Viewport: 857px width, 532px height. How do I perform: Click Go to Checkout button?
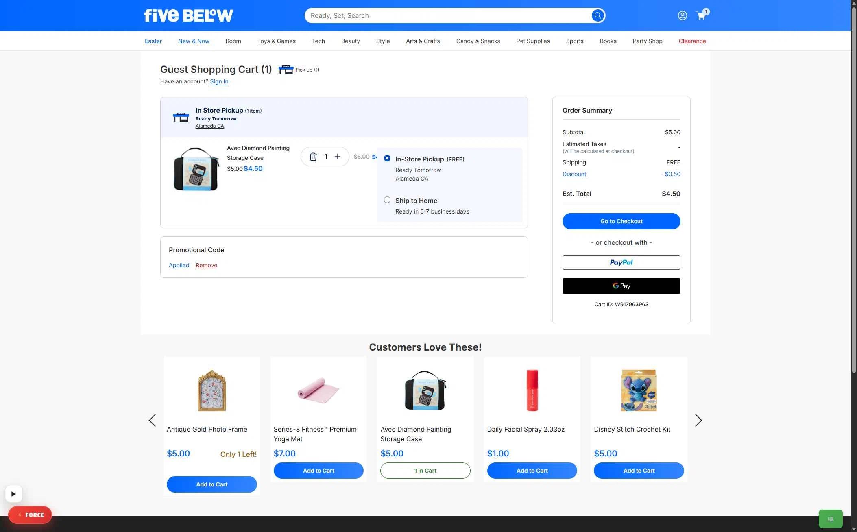point(621,221)
